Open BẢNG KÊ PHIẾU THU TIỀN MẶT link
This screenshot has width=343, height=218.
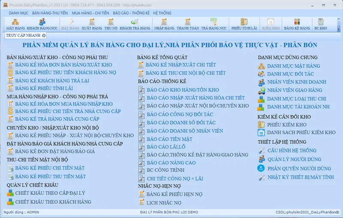tap(50, 176)
